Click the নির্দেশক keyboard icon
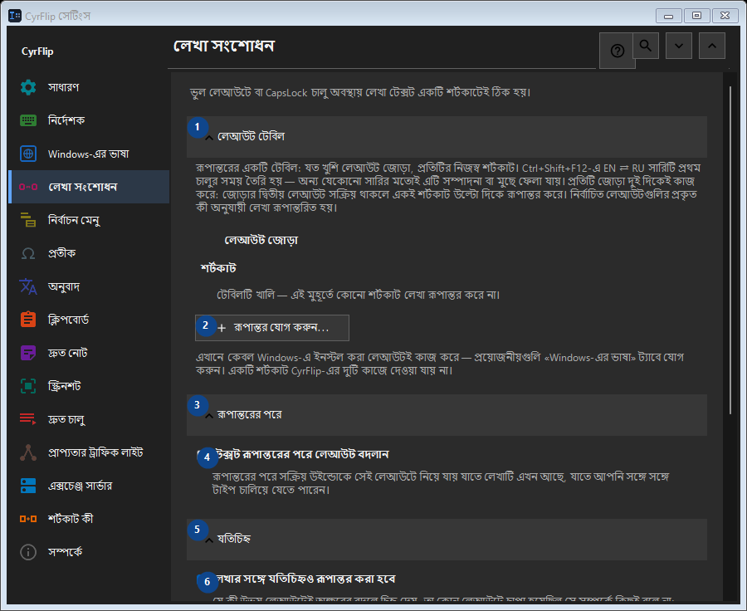 tap(28, 120)
